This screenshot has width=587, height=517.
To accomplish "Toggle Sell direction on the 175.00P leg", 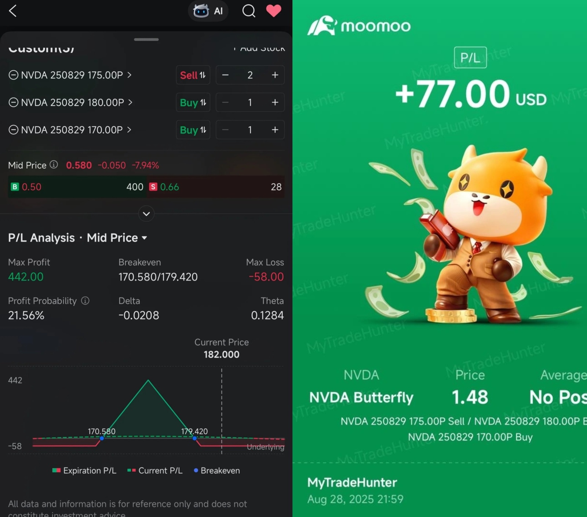I will pos(193,75).
